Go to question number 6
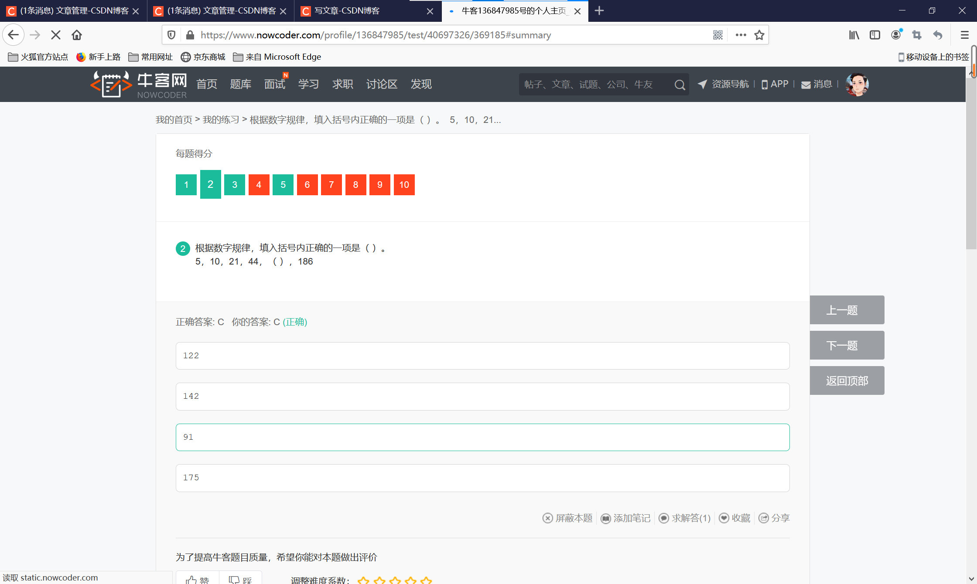Screen dimensions: 977x584 pyautogui.click(x=307, y=185)
